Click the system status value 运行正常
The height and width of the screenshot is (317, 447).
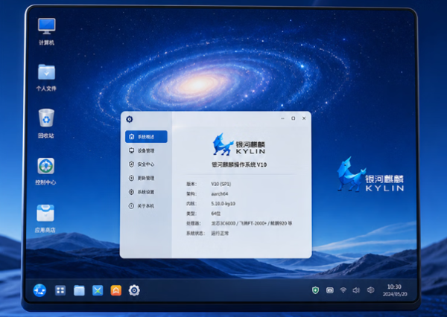pyautogui.click(x=220, y=233)
